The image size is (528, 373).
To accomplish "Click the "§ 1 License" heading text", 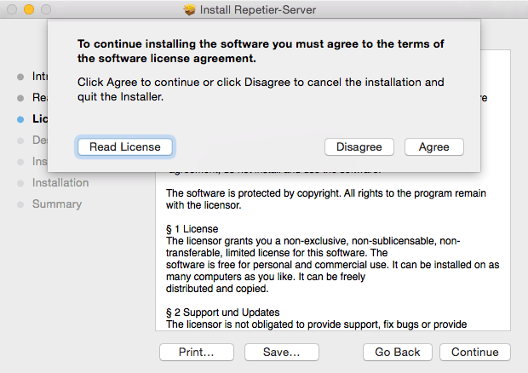I will pos(192,229).
